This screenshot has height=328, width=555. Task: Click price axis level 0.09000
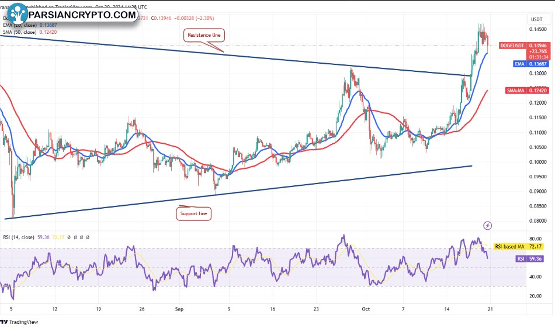point(537,191)
